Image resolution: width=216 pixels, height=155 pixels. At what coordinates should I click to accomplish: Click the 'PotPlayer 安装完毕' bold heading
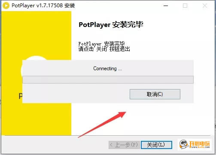click(111, 25)
